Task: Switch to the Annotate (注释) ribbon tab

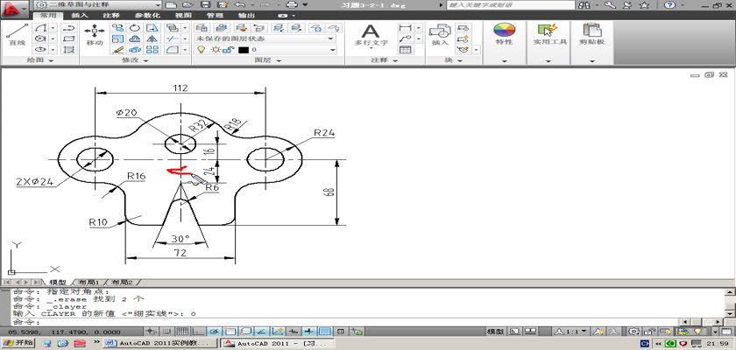Action: (x=110, y=16)
